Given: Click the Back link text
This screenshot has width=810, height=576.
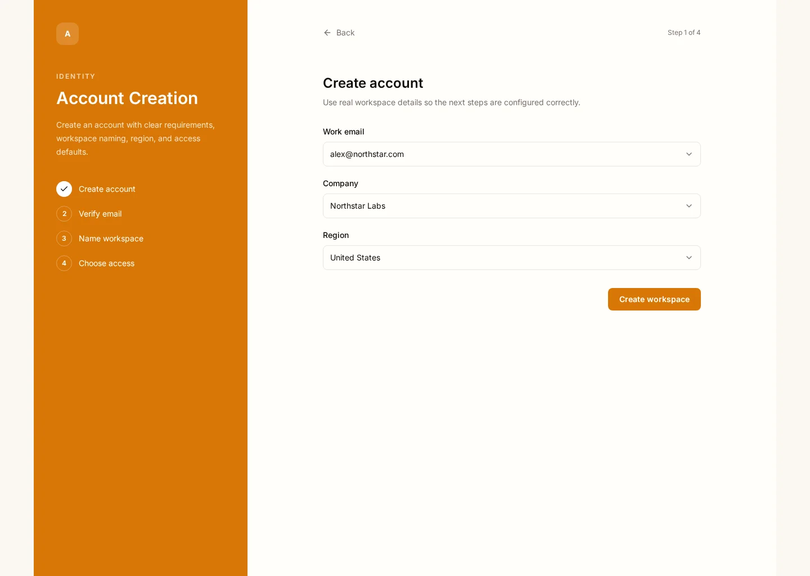Looking at the screenshot, I should coord(345,33).
